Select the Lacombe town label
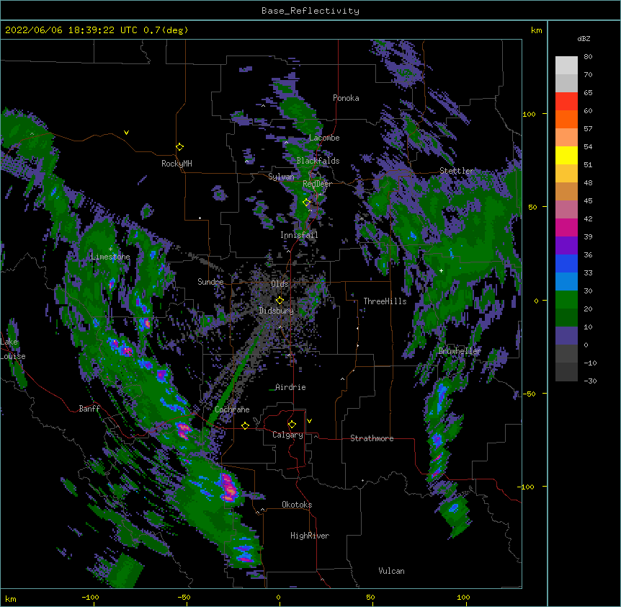621x607 pixels. click(324, 138)
